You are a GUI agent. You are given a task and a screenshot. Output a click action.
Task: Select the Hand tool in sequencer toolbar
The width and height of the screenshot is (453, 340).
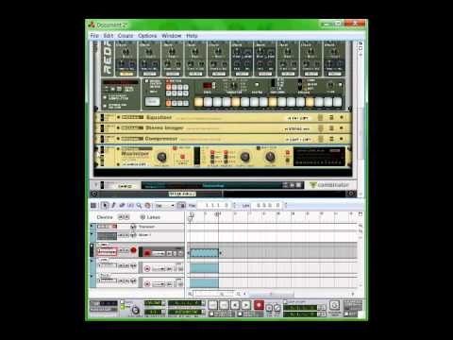[147, 206]
